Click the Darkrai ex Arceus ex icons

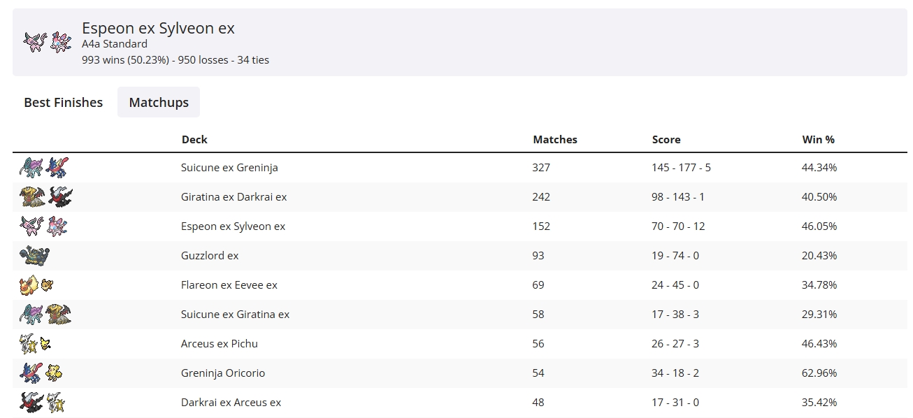pyautogui.click(x=43, y=403)
